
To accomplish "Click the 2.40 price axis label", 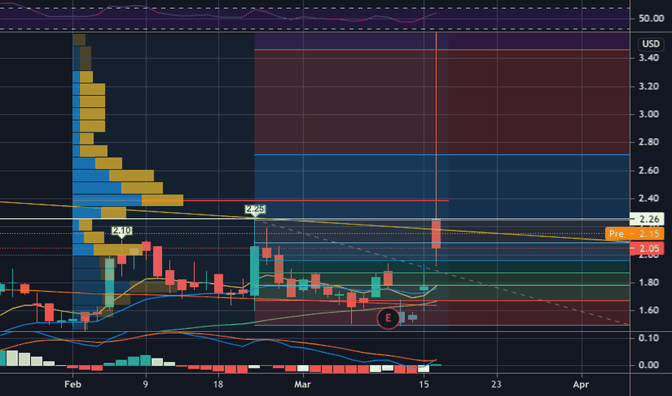I will click(648, 198).
